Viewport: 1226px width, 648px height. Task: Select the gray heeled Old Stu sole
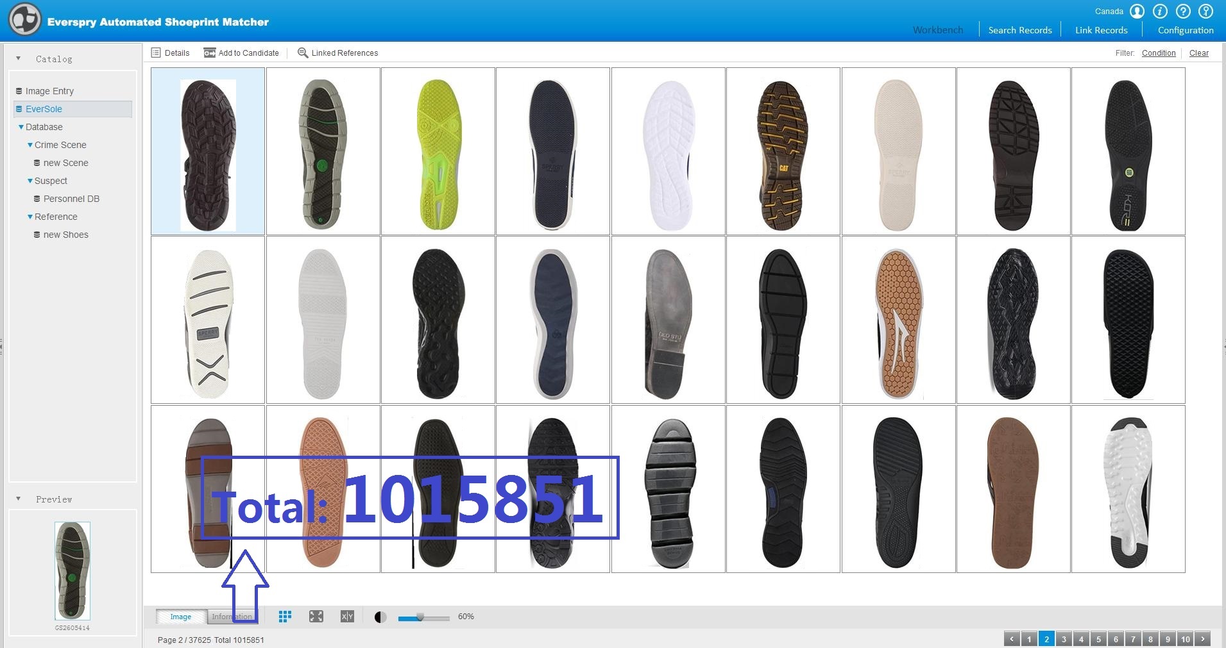pyautogui.click(x=668, y=320)
